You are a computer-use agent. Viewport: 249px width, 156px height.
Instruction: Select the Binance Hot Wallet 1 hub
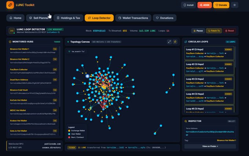click(x=33, y=51)
